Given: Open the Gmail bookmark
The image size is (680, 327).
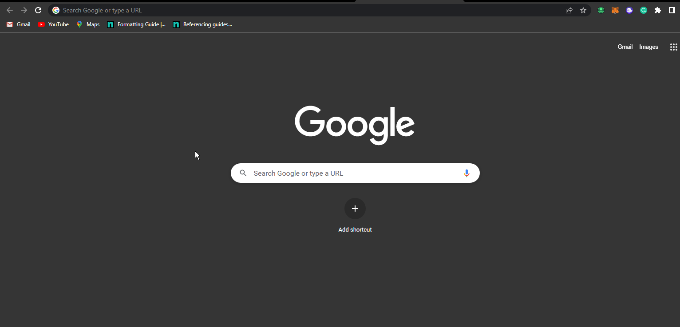Looking at the screenshot, I should point(19,24).
